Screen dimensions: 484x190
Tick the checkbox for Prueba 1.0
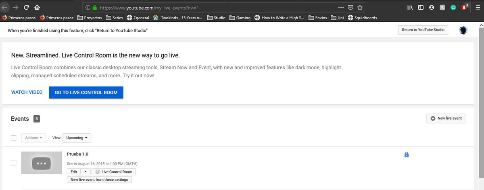coord(13,163)
